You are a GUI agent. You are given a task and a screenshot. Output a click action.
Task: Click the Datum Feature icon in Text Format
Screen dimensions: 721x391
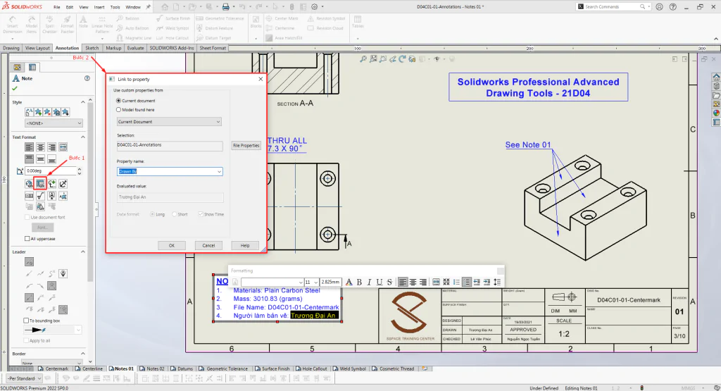52,196
